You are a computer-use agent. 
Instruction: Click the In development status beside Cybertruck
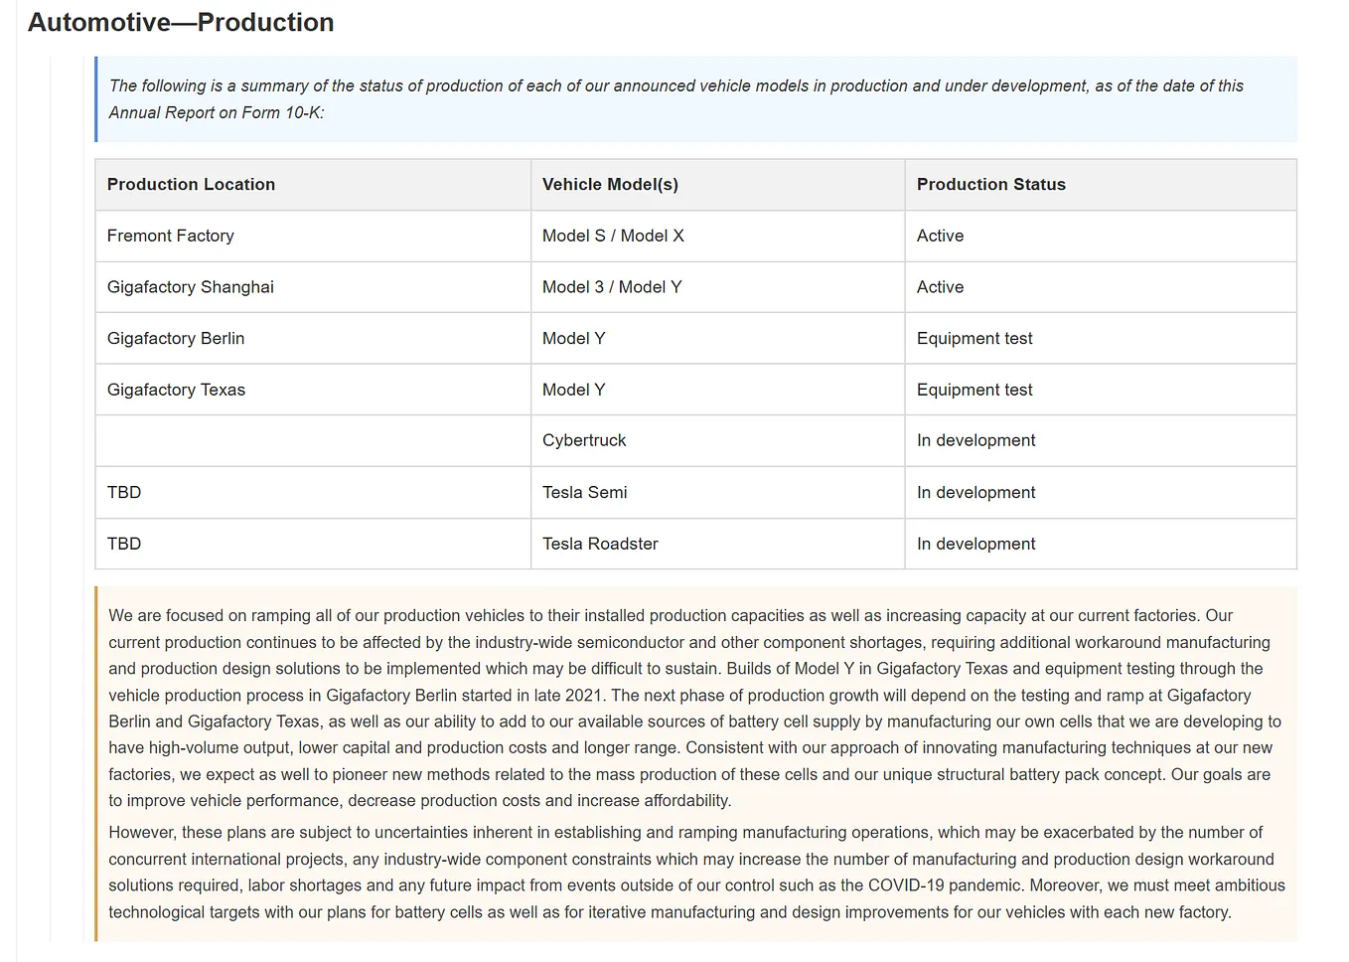[976, 440]
